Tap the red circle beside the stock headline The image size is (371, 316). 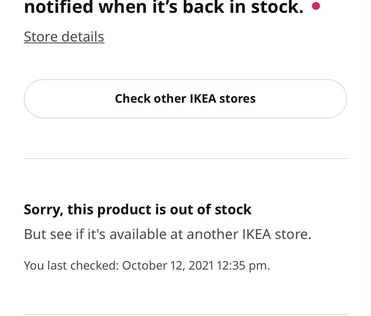pyautogui.click(x=316, y=6)
